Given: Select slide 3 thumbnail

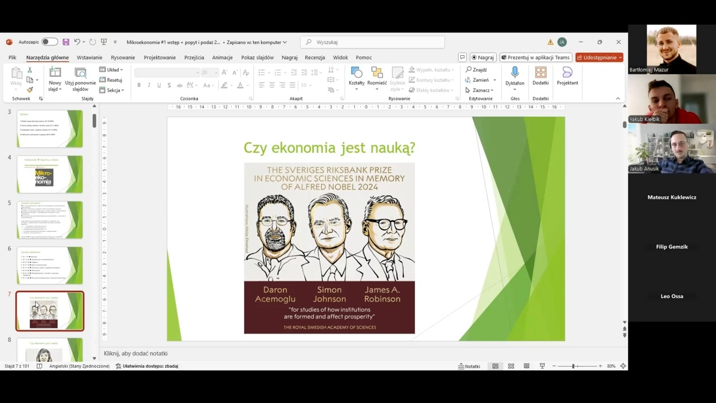Looking at the screenshot, I should pyautogui.click(x=50, y=129).
